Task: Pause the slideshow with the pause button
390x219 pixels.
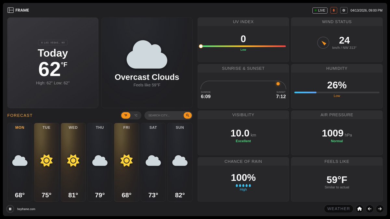Action: pos(10,209)
